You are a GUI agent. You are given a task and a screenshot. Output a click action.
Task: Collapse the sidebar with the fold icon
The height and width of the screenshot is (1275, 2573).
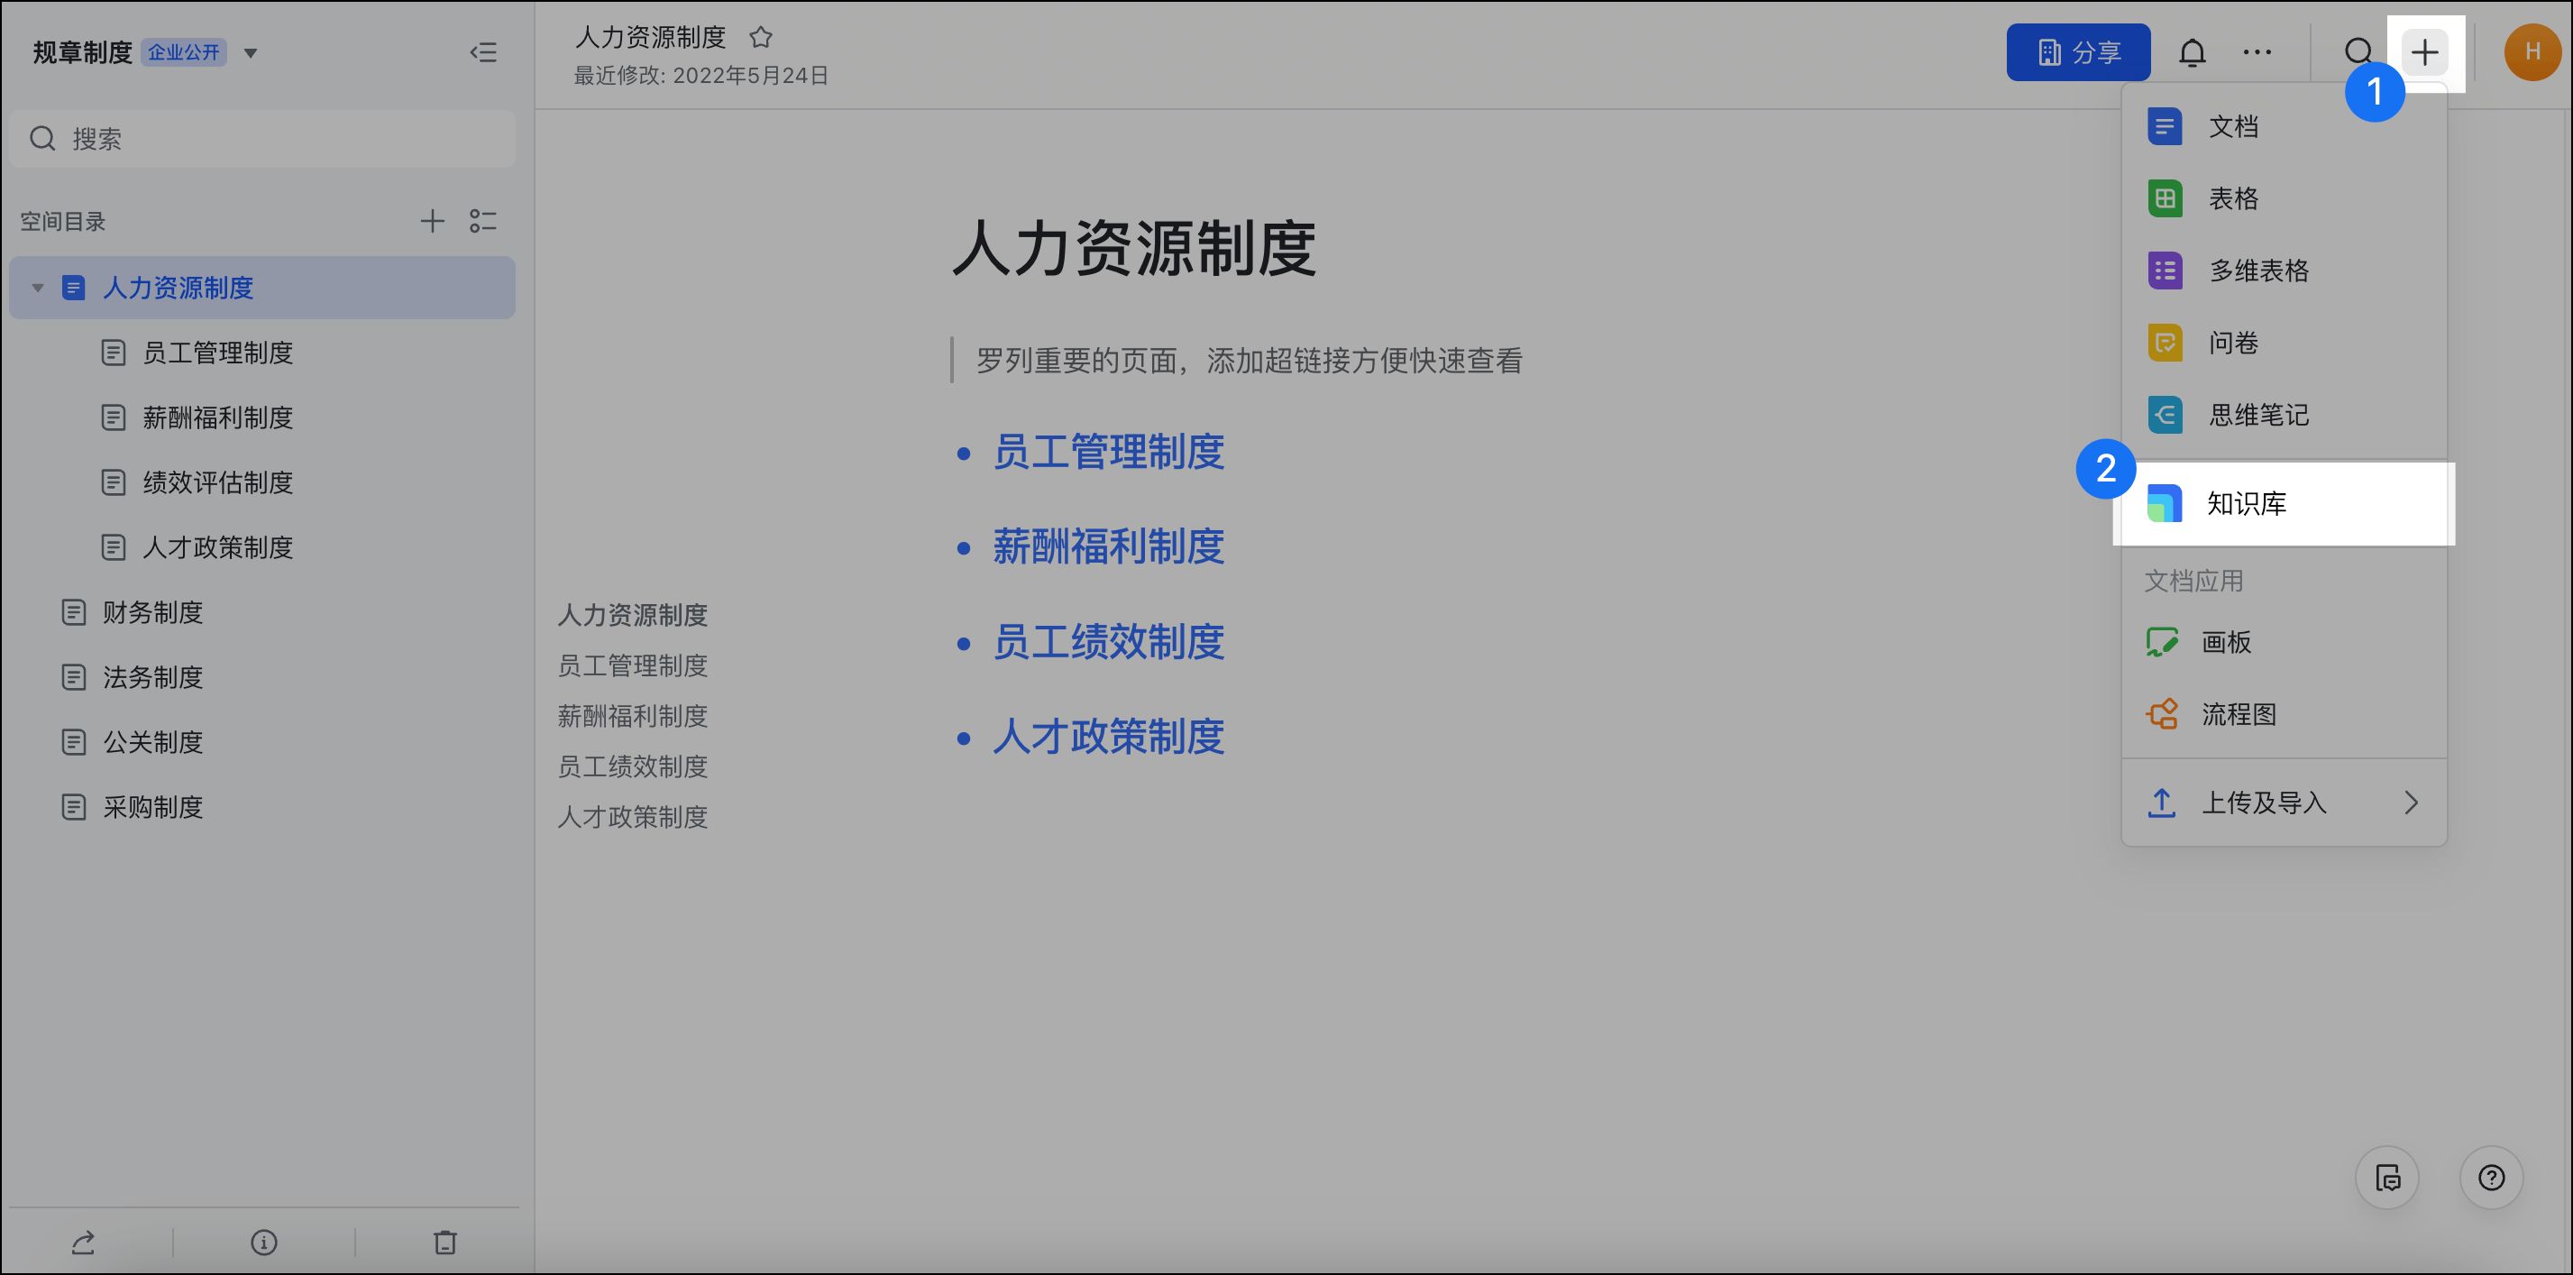pyautogui.click(x=483, y=52)
